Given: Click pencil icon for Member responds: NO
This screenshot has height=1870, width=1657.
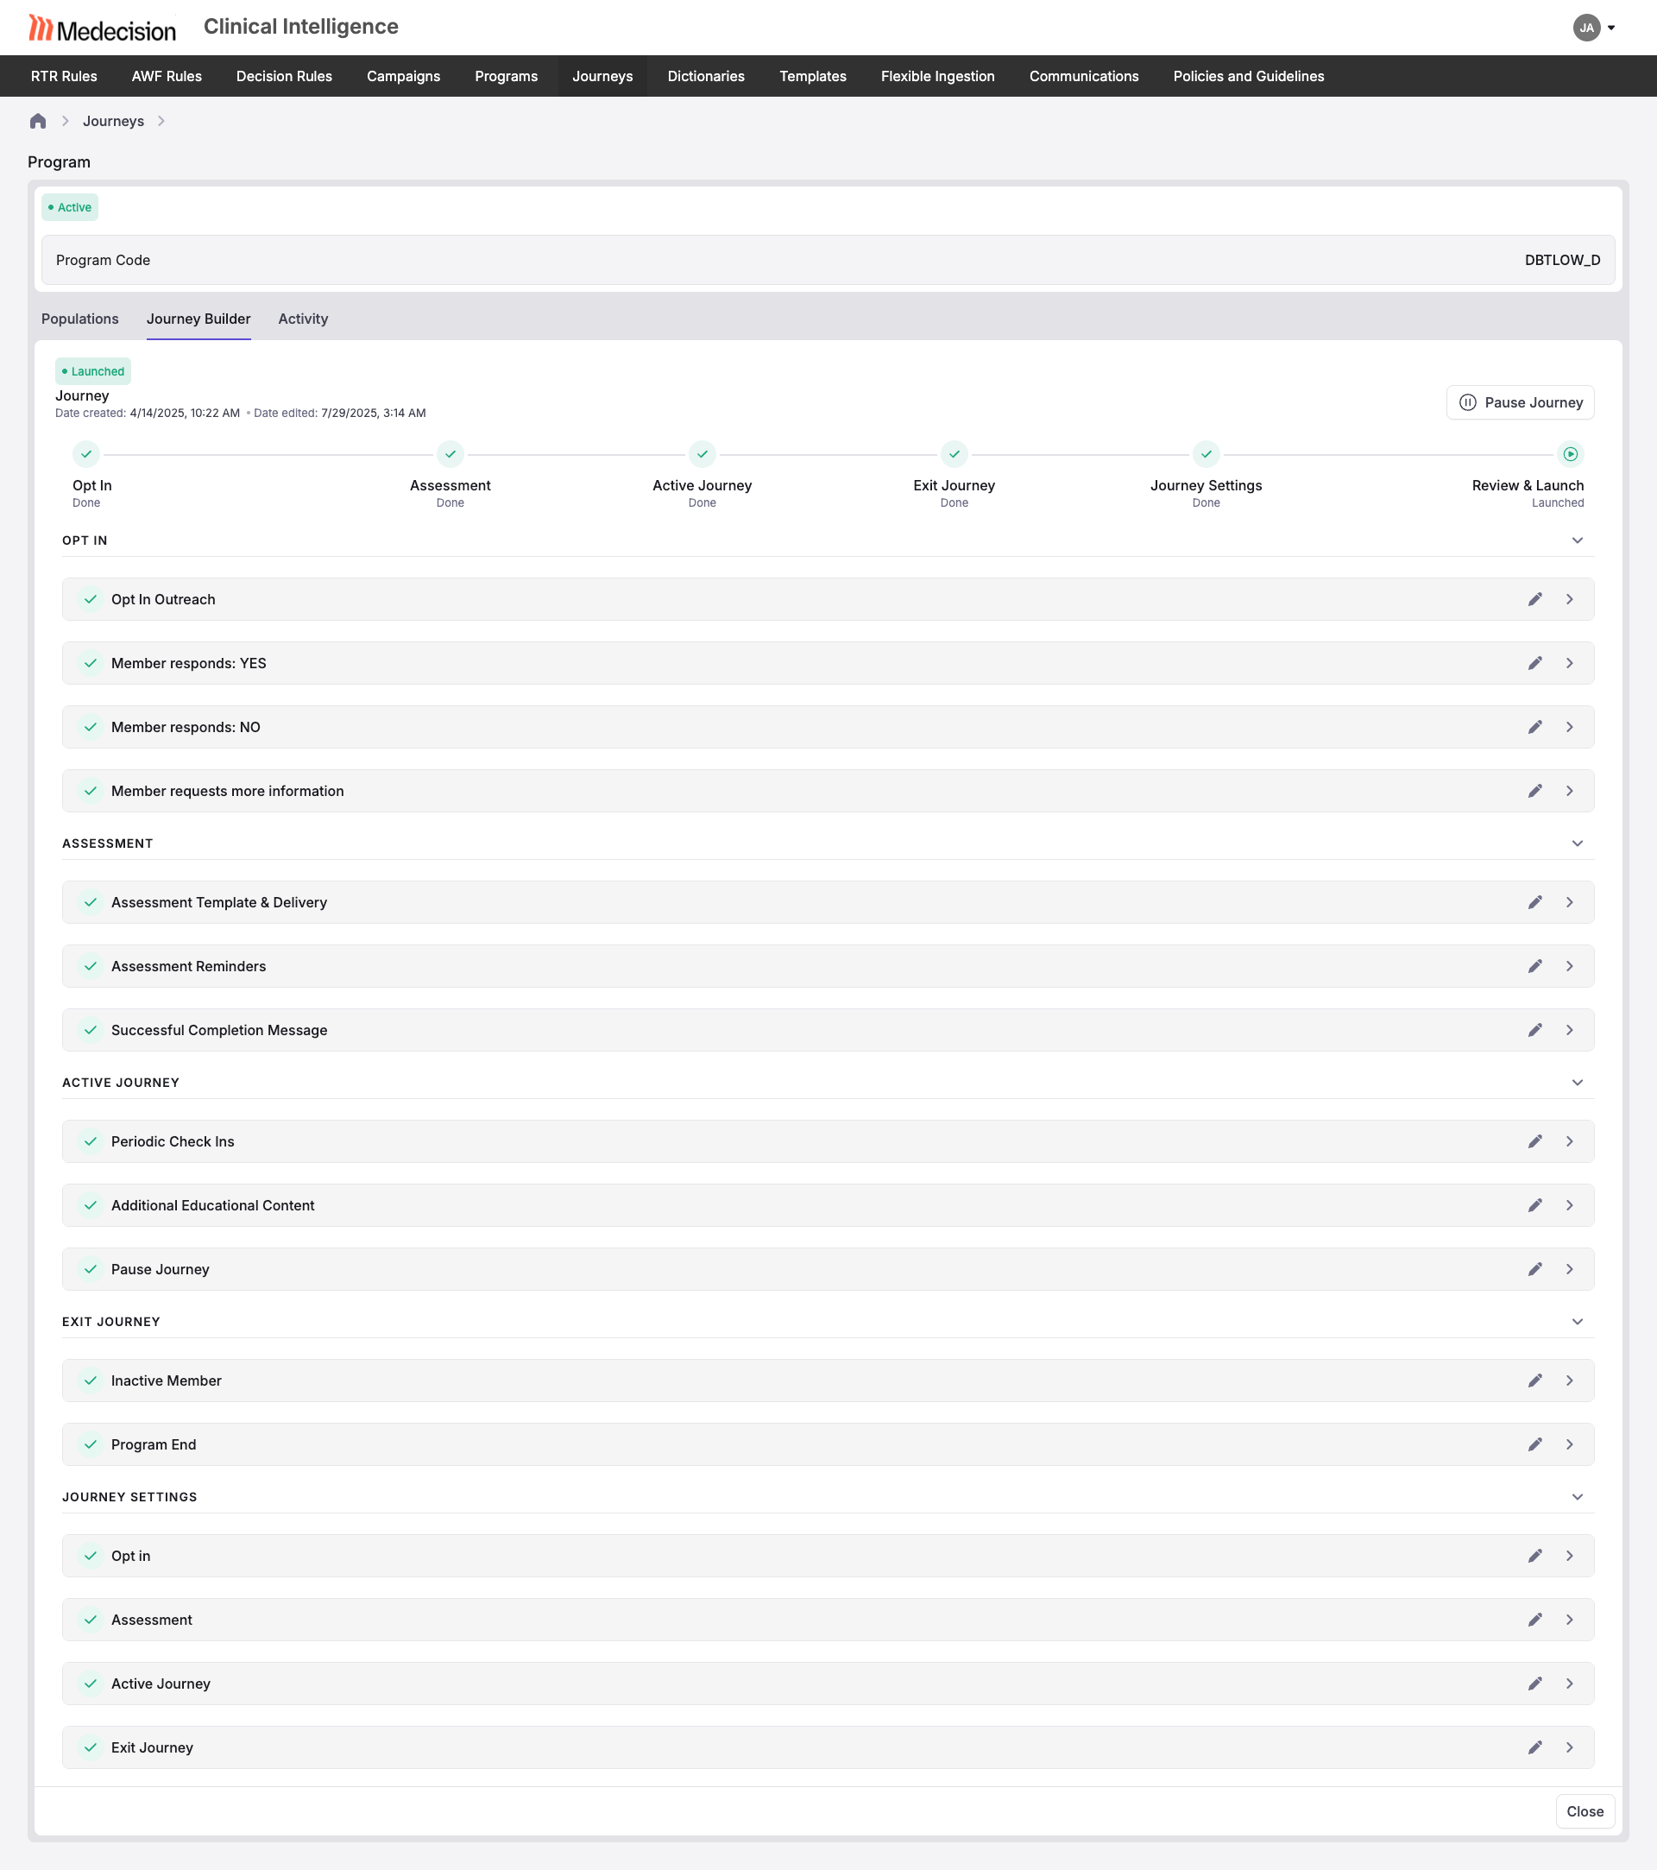Looking at the screenshot, I should [x=1534, y=727].
